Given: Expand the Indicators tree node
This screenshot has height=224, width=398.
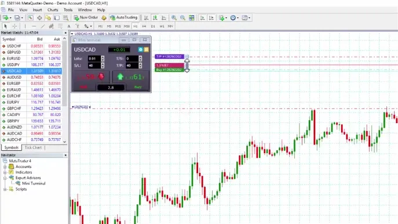Looking at the screenshot, I should (x=5, y=172).
